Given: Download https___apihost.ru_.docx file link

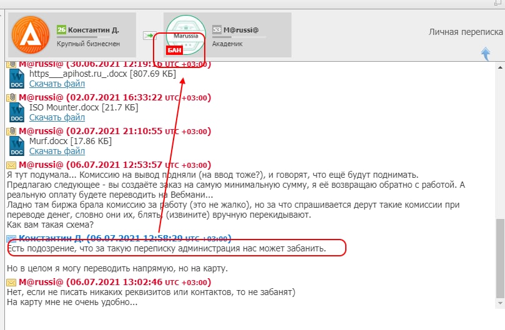Looking at the screenshot, I should pyautogui.click(x=57, y=84).
